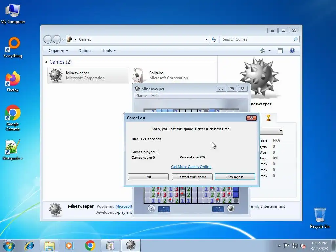Open the Notepad++ desktop shortcut

point(13,150)
